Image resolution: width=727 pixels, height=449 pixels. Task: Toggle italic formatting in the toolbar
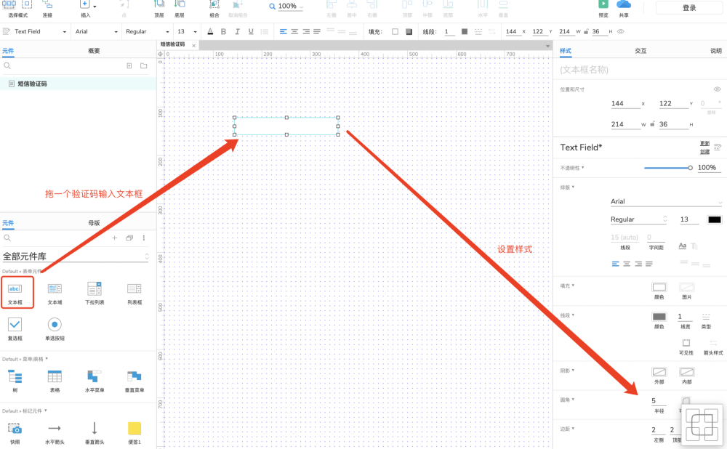(x=238, y=31)
